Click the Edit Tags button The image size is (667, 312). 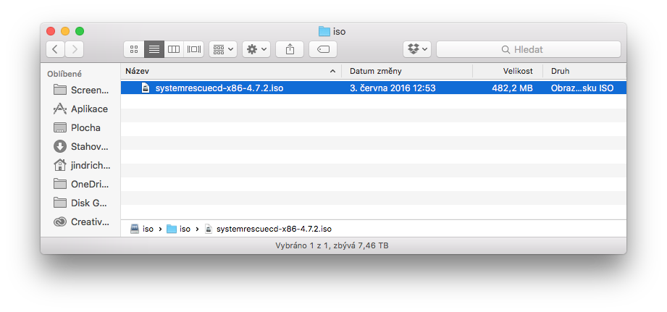click(x=323, y=49)
